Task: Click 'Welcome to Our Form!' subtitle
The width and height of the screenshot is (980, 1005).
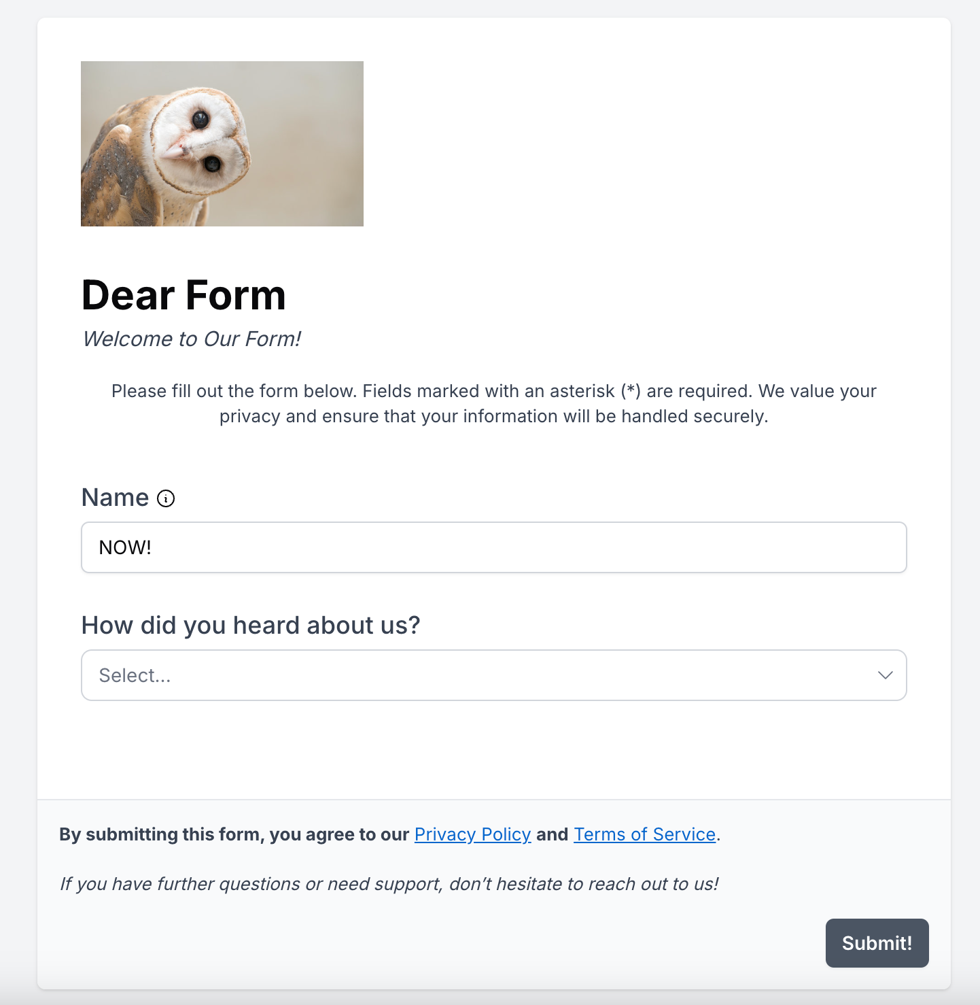Action: (192, 339)
